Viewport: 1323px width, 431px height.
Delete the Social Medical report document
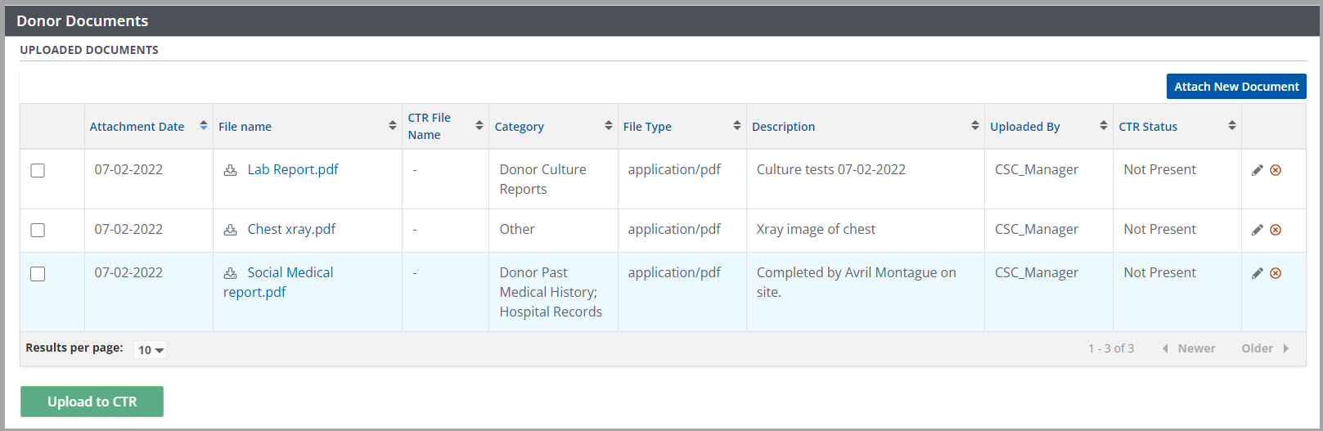point(1276,273)
